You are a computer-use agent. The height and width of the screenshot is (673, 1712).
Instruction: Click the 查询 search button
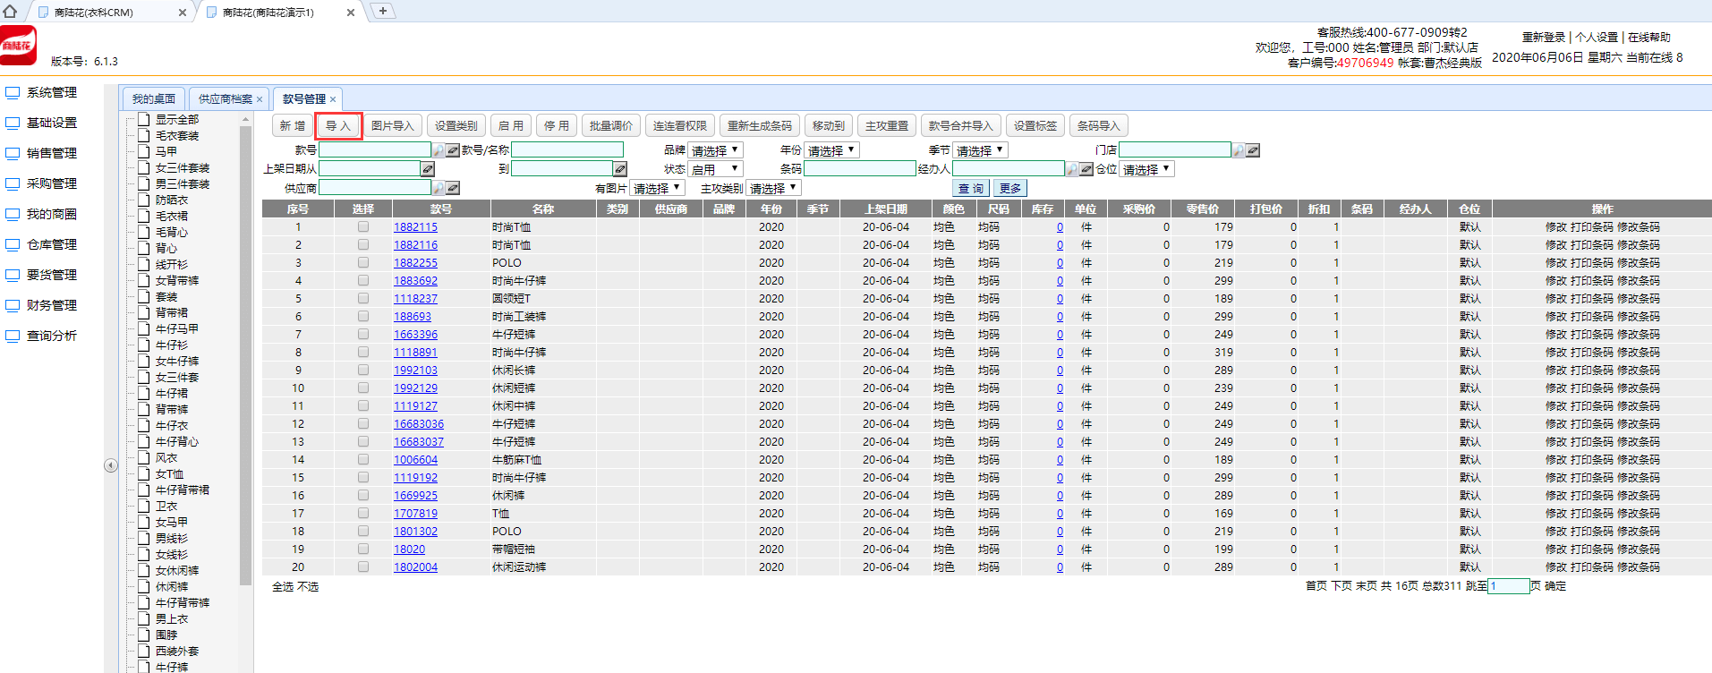[x=971, y=188]
